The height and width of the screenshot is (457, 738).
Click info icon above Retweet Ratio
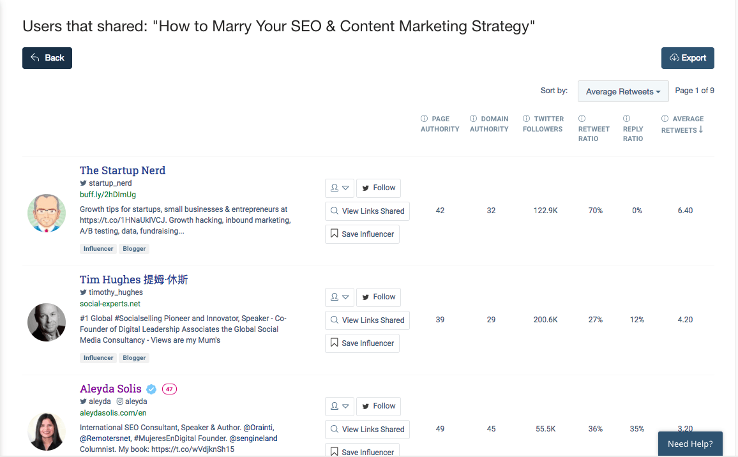582,119
